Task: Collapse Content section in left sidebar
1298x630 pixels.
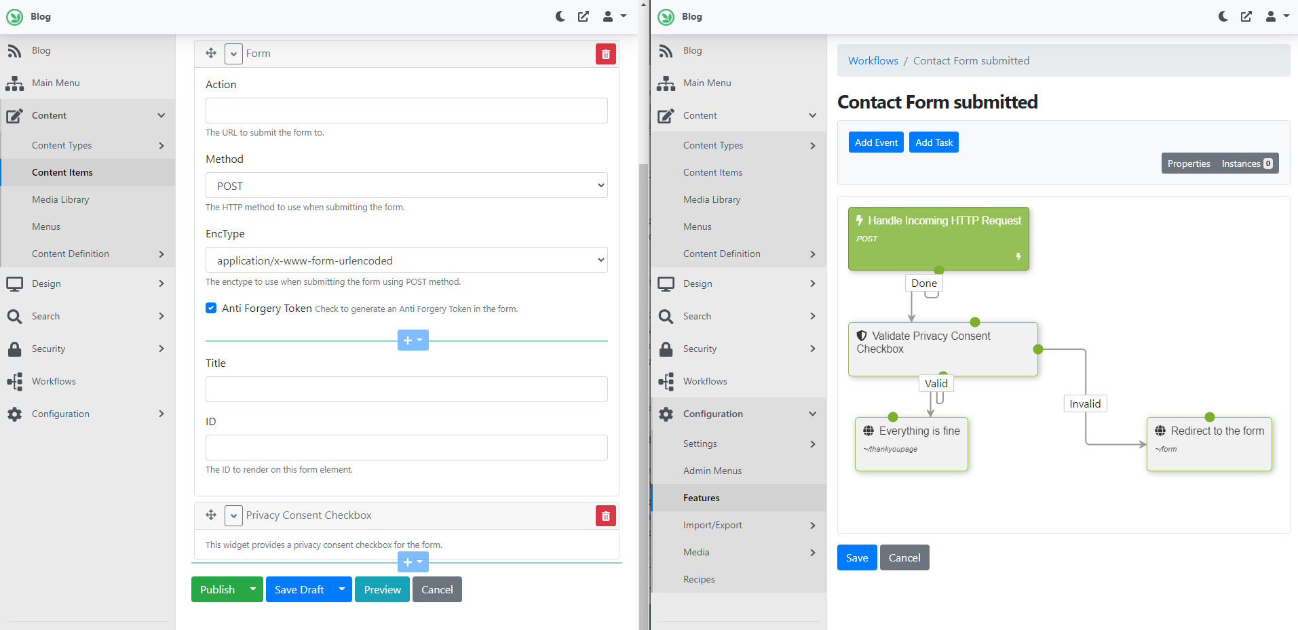Action: [88, 115]
